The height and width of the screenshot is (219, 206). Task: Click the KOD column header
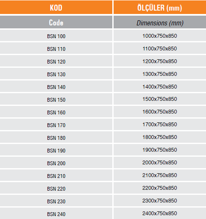(56, 7)
